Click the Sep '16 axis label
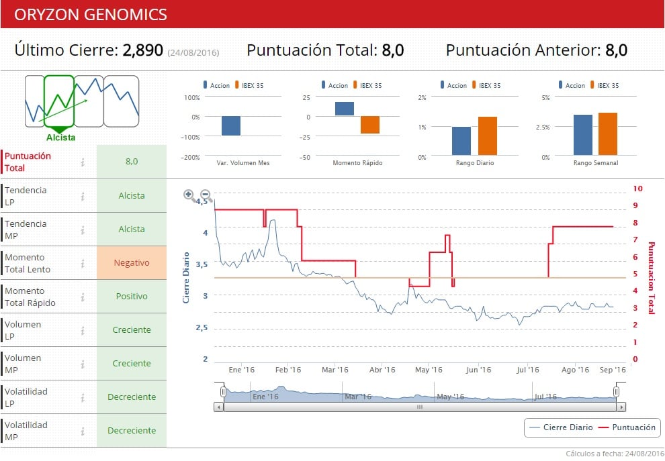 point(613,370)
